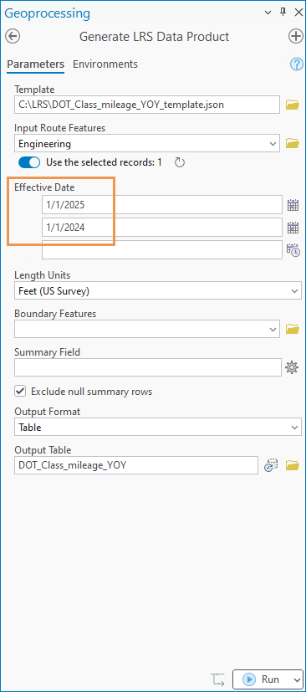Click the Output Format label
Screen dimensions: 306x692
pyautogui.click(x=48, y=412)
